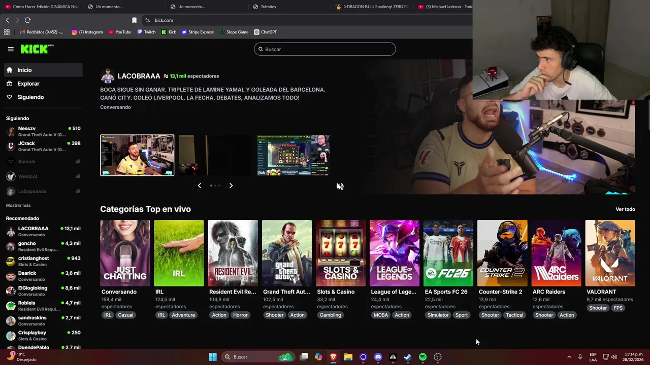Open the VALORANT category card
650x365 pixels.
610,253
